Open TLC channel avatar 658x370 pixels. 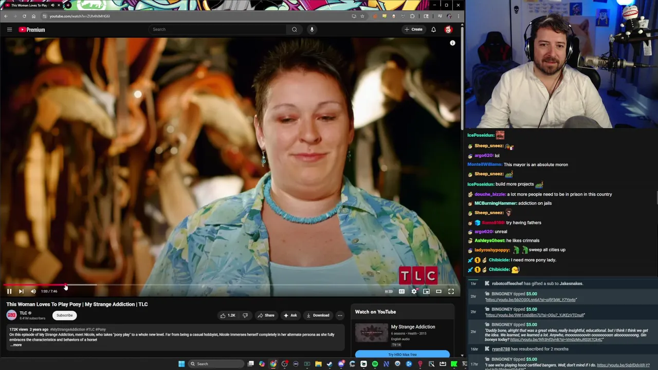tap(11, 316)
